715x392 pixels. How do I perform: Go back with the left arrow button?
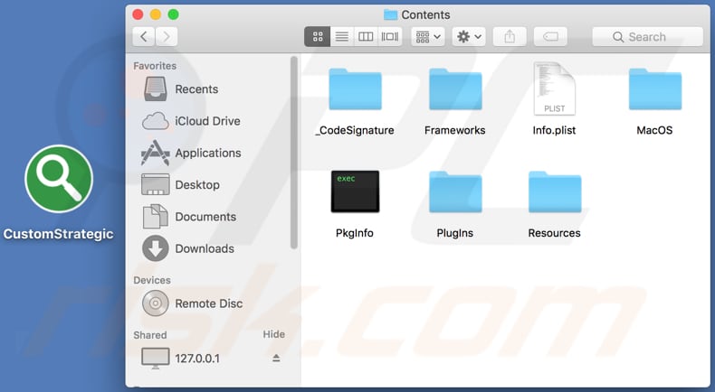click(144, 36)
